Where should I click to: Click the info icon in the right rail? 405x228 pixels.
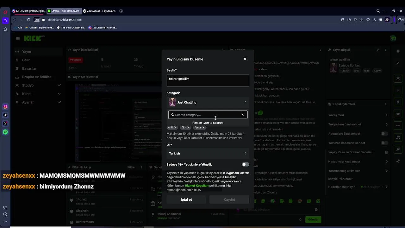[x=398, y=51]
